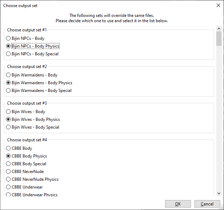Select Bijin Wives - Body

pos(25,111)
